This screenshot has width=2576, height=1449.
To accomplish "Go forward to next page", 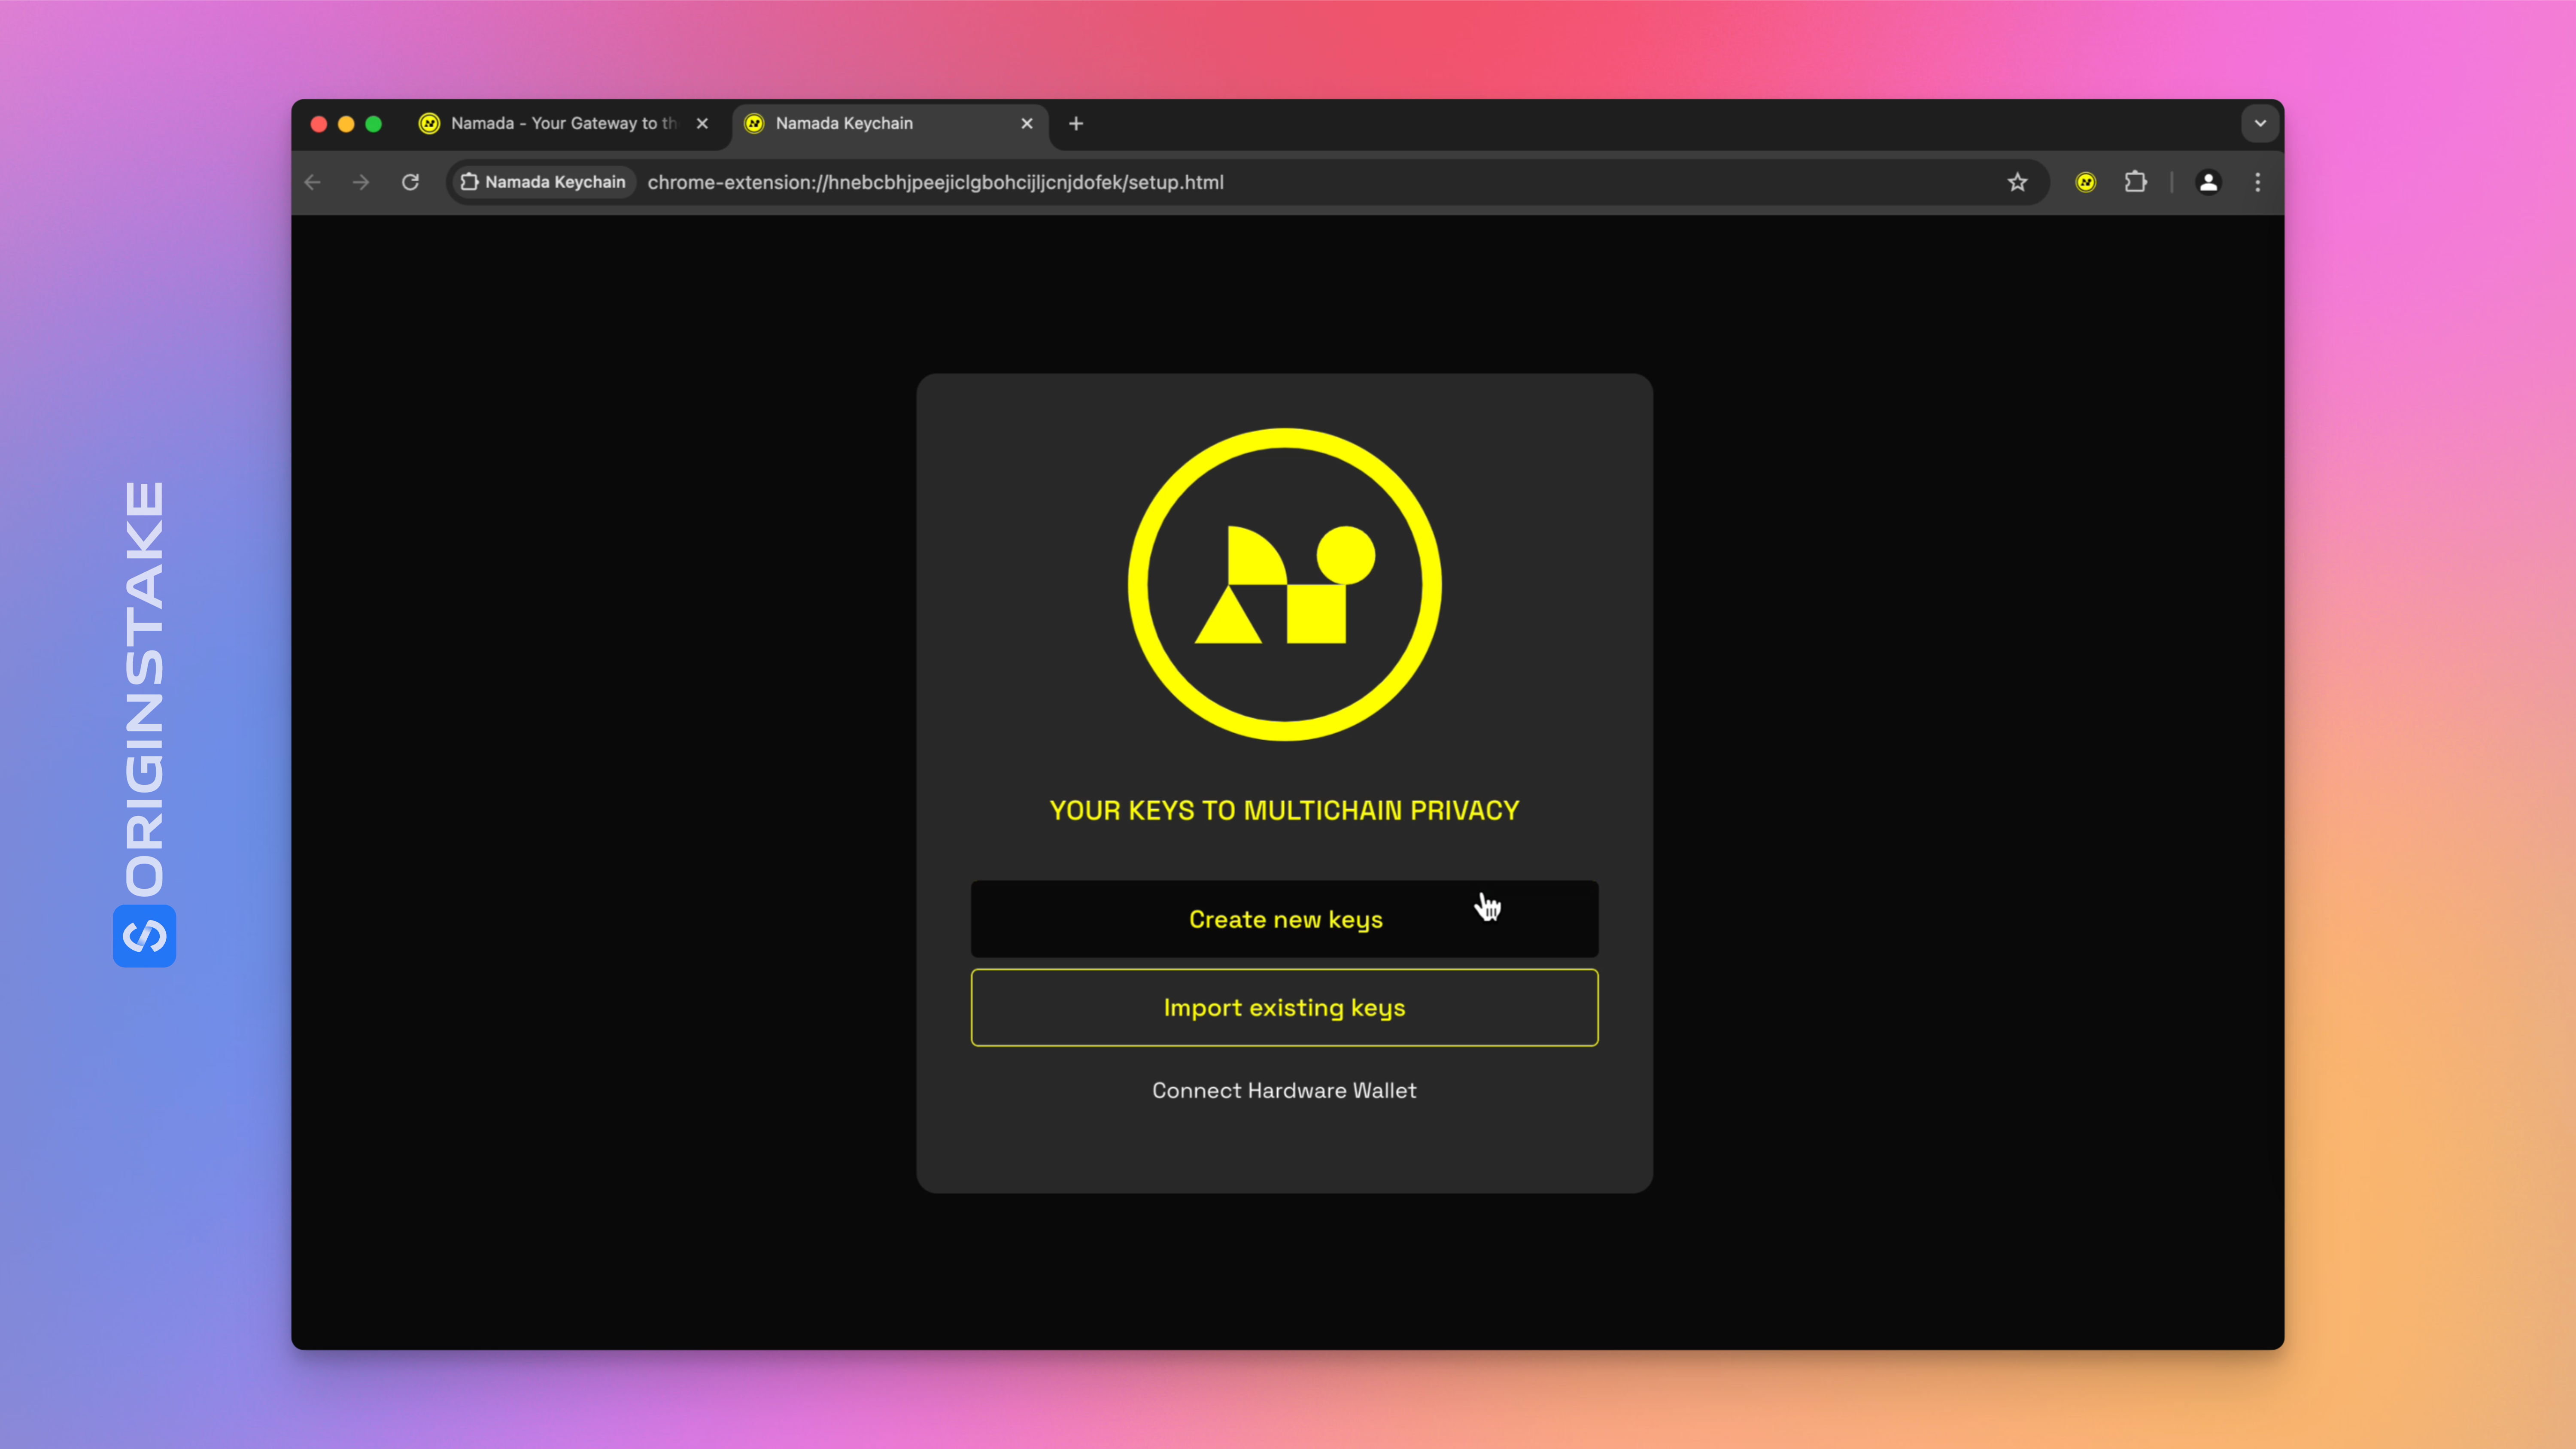I will [361, 182].
